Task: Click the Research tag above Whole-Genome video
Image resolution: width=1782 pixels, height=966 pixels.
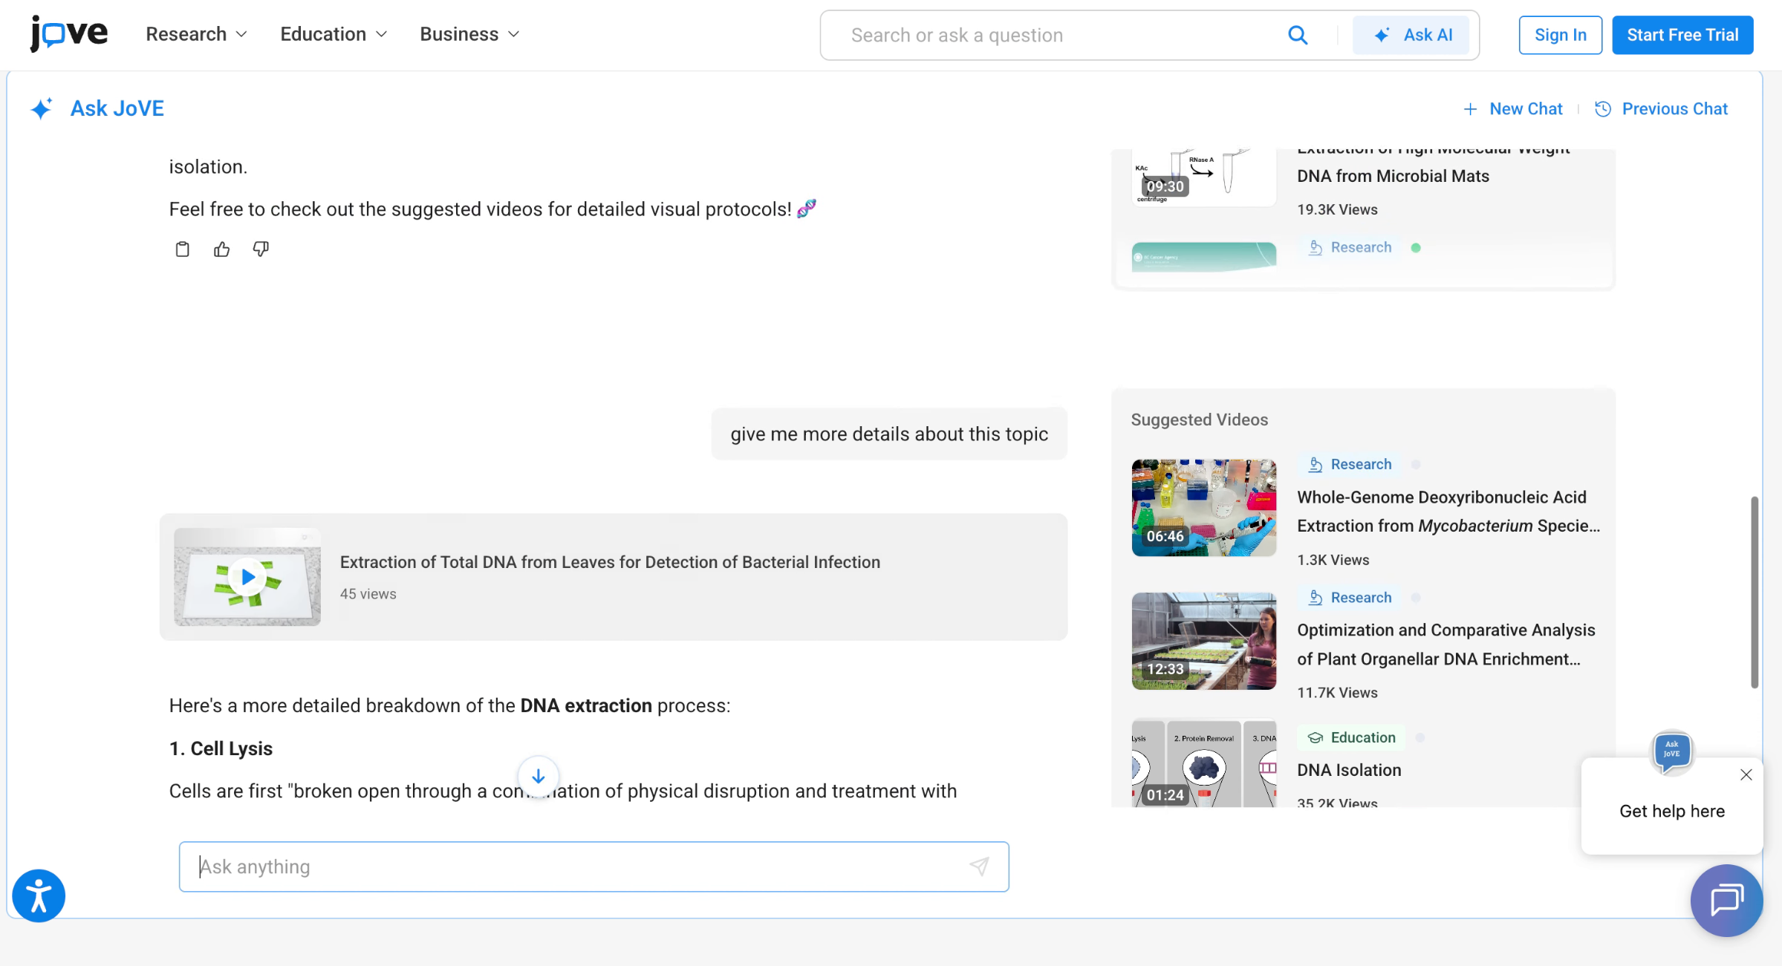Action: pos(1350,464)
